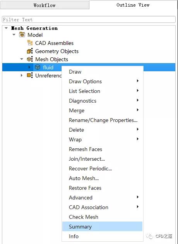Image resolution: width=178 pixels, height=244 pixels.
Task: Click the Geometry Objects cube icon
Action: (x=30, y=51)
